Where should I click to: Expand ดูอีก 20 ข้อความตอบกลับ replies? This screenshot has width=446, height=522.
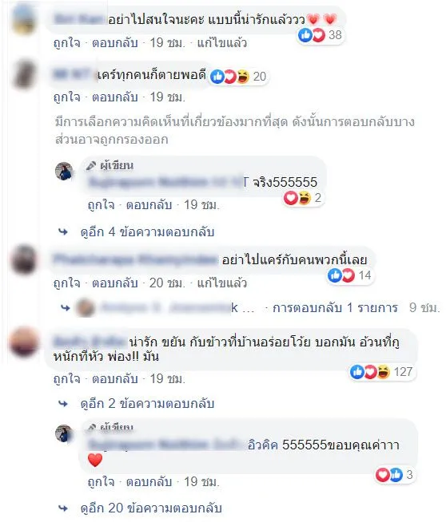point(151,508)
